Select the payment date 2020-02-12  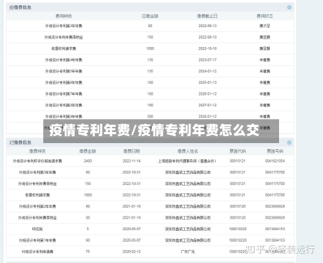(132, 251)
